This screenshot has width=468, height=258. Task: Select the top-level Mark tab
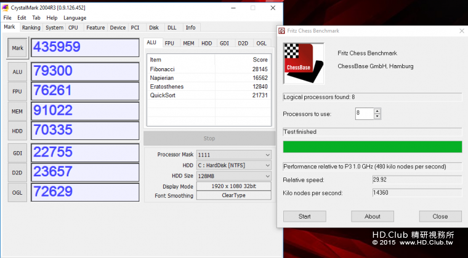10,27
